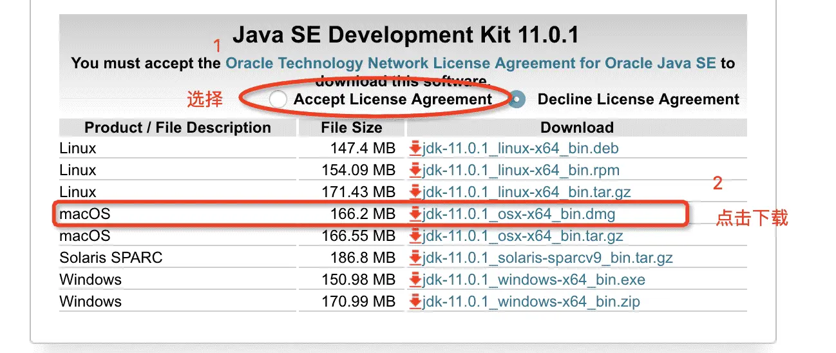Select the Accept License Agreement radio button

278,99
